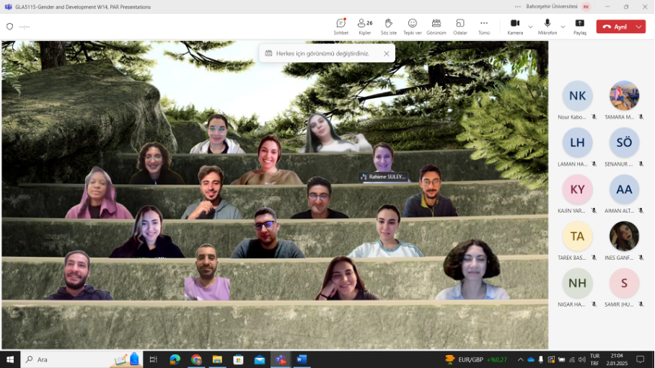The width and height of the screenshot is (655, 368).
Task: Select the INES participant photo tile
Action: click(624, 237)
